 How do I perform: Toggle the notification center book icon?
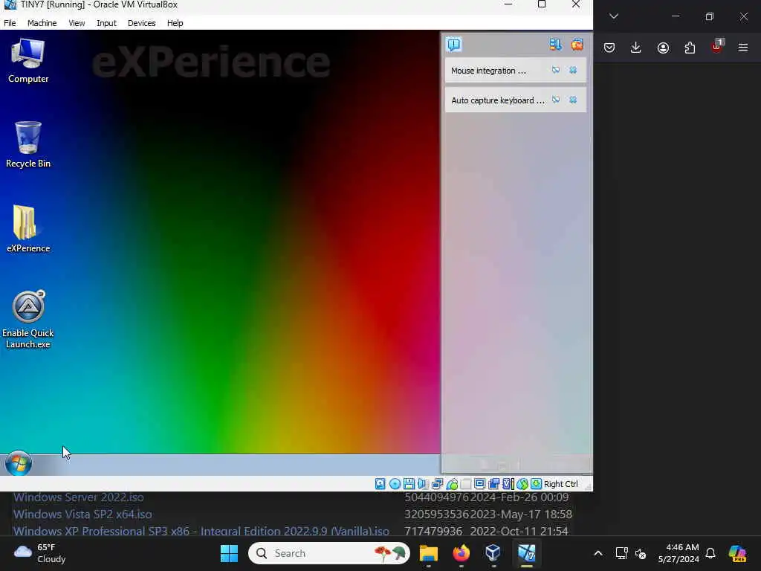pos(454,45)
